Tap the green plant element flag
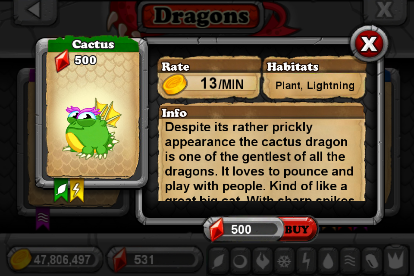 pos(61,190)
